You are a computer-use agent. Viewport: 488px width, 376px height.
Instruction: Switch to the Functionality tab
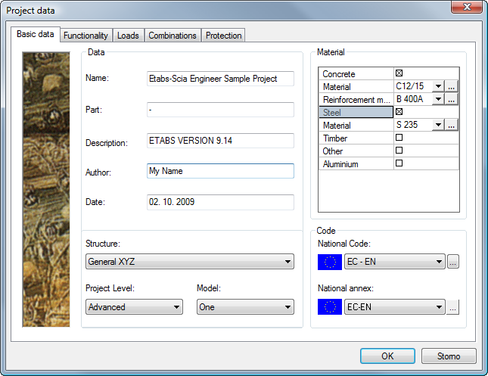pos(86,36)
